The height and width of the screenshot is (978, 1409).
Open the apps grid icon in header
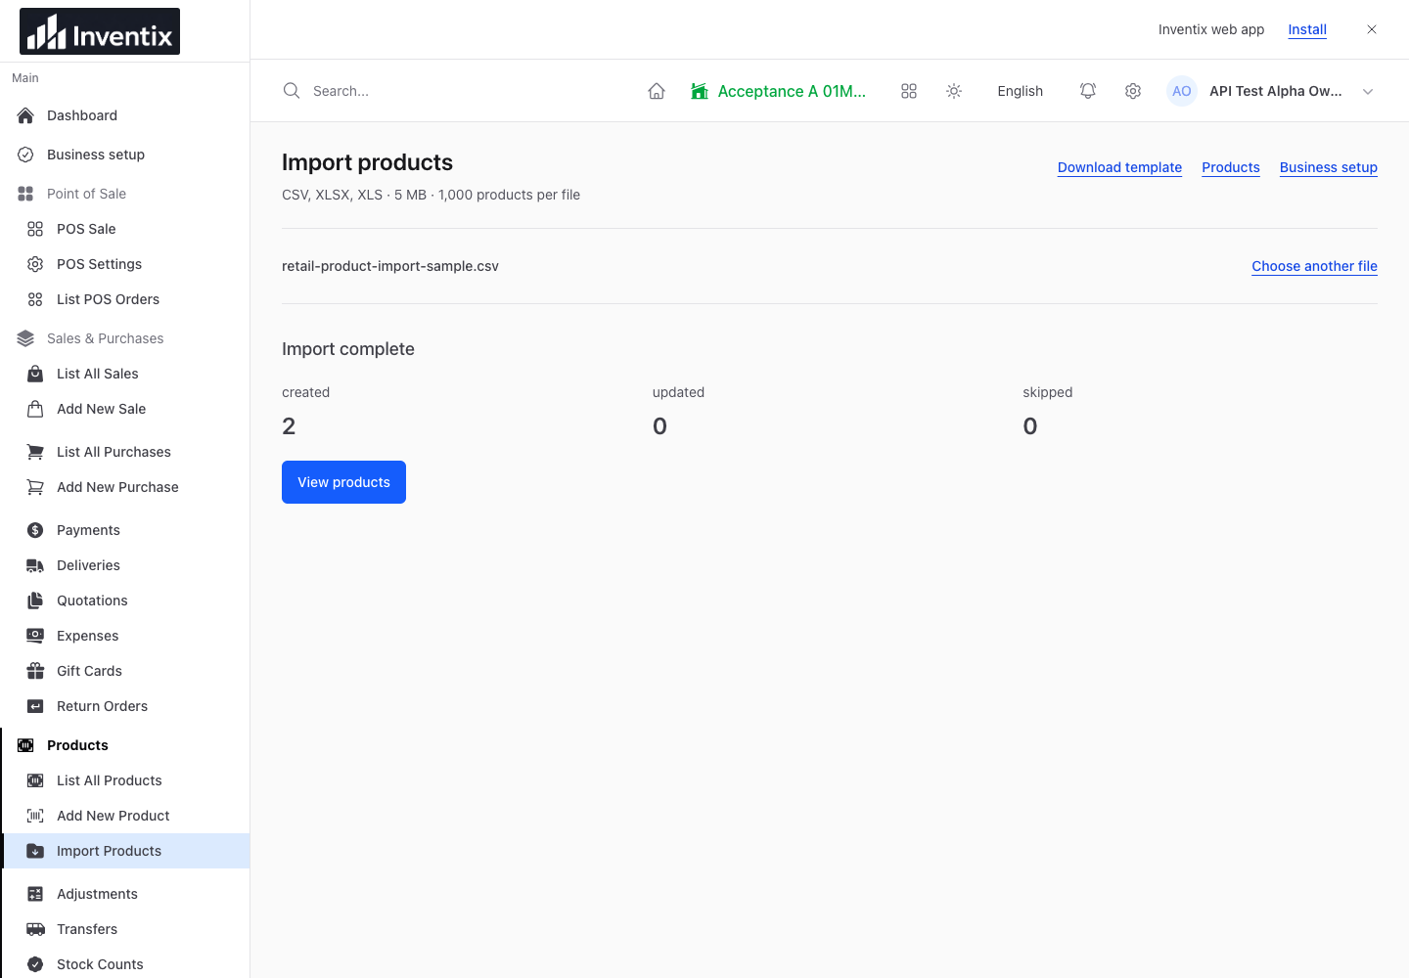pos(909,91)
